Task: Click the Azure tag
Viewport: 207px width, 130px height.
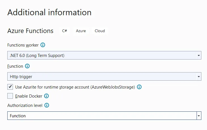Action: coord(81,31)
